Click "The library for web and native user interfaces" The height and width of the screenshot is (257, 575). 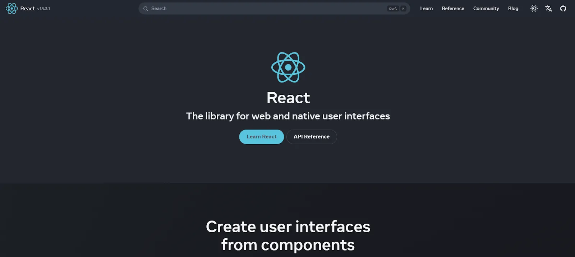(288, 116)
